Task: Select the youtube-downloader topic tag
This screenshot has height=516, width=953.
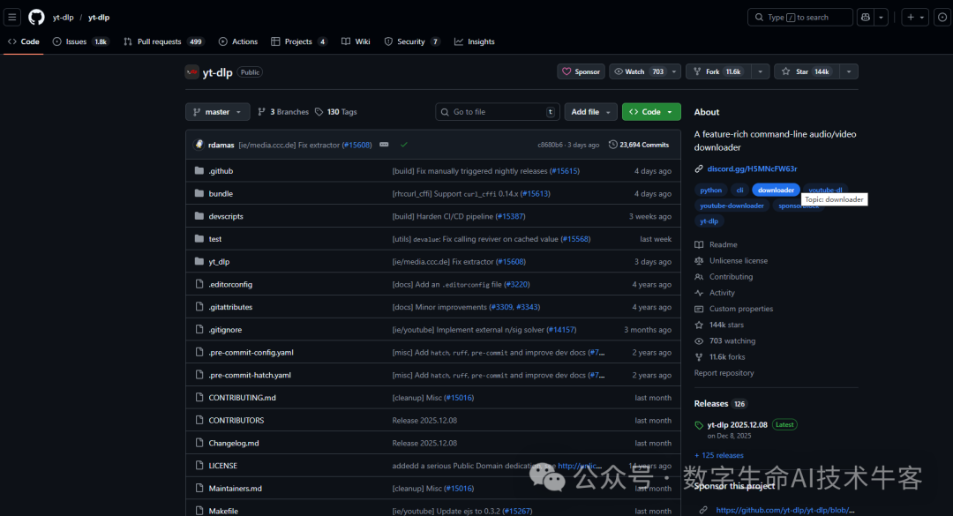Action: 732,206
